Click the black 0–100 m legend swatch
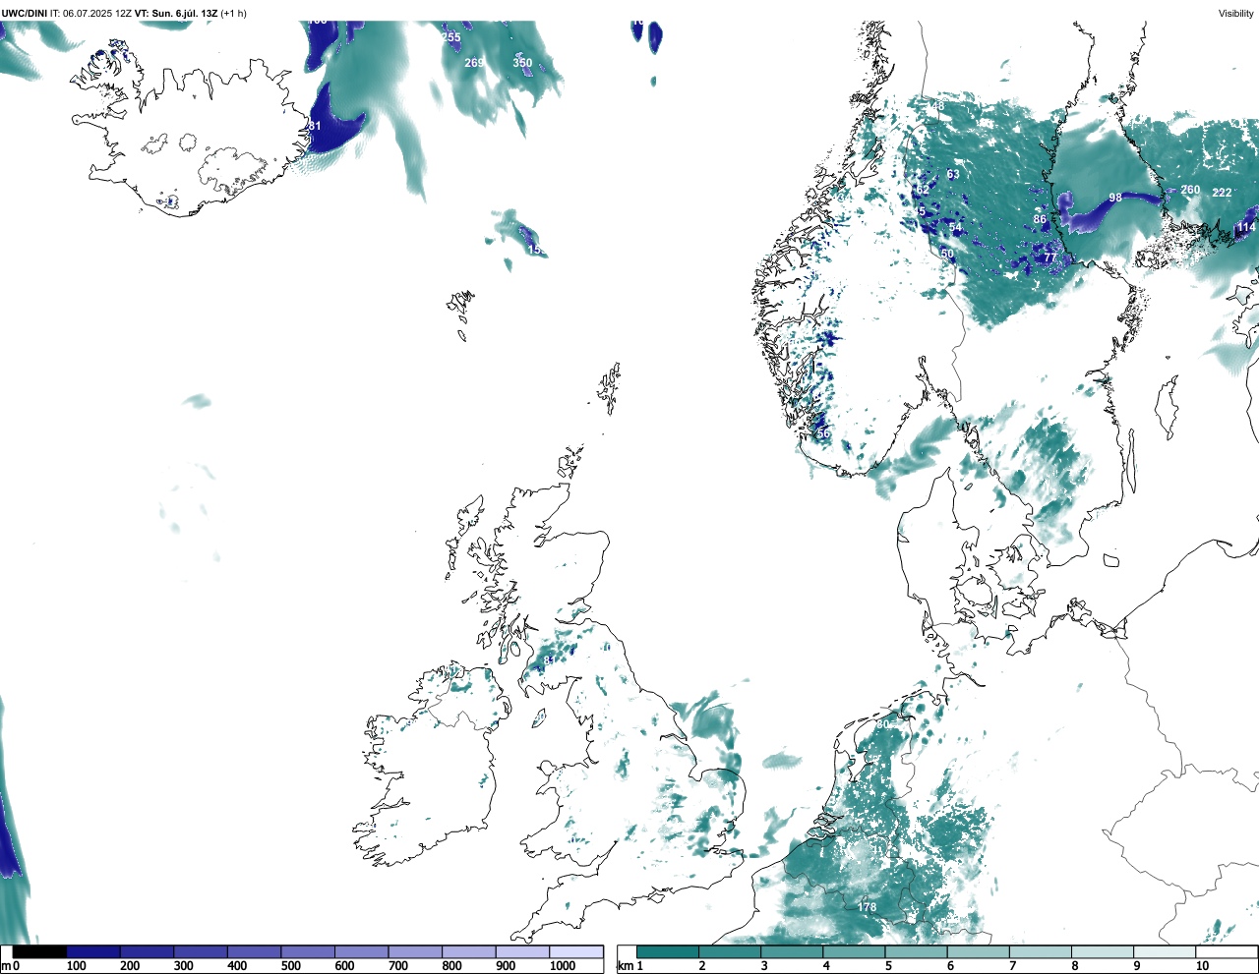 click(39, 951)
